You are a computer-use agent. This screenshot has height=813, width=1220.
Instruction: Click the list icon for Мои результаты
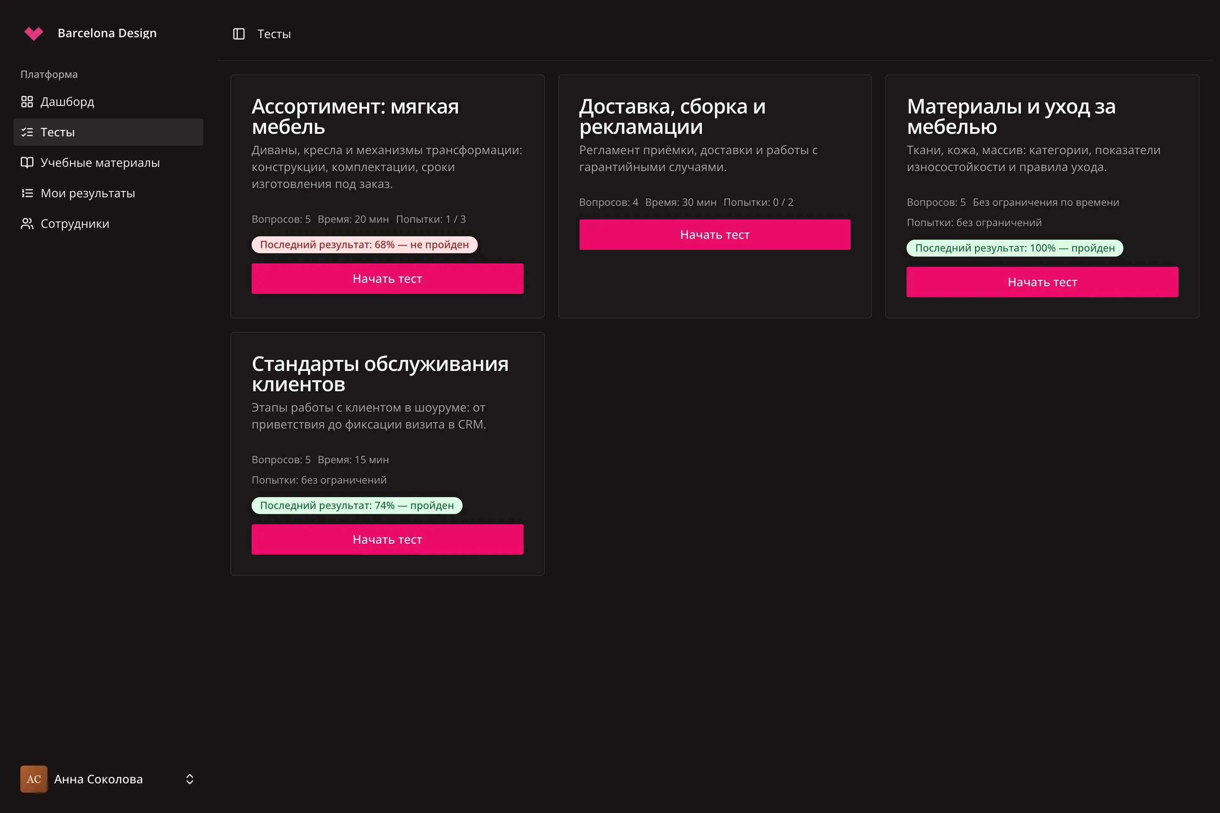click(x=27, y=194)
